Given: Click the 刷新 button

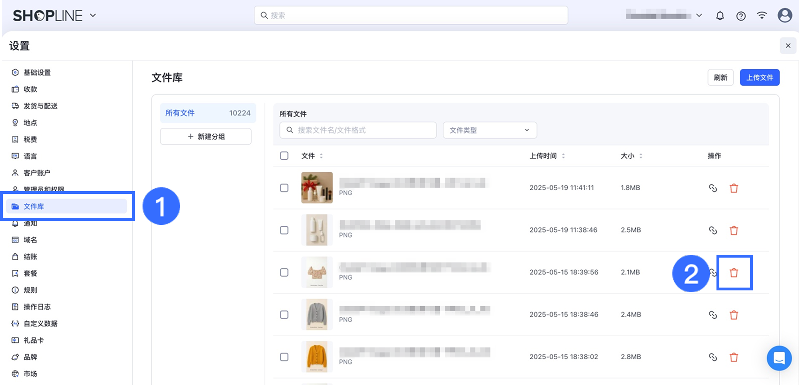Looking at the screenshot, I should click(720, 78).
